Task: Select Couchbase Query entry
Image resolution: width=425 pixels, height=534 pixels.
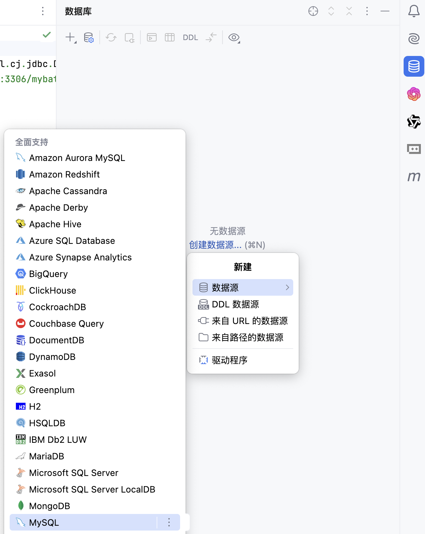Action: (x=95, y=324)
